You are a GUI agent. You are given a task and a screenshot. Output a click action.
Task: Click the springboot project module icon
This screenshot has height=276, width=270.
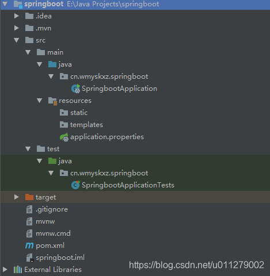tap(18, 4)
